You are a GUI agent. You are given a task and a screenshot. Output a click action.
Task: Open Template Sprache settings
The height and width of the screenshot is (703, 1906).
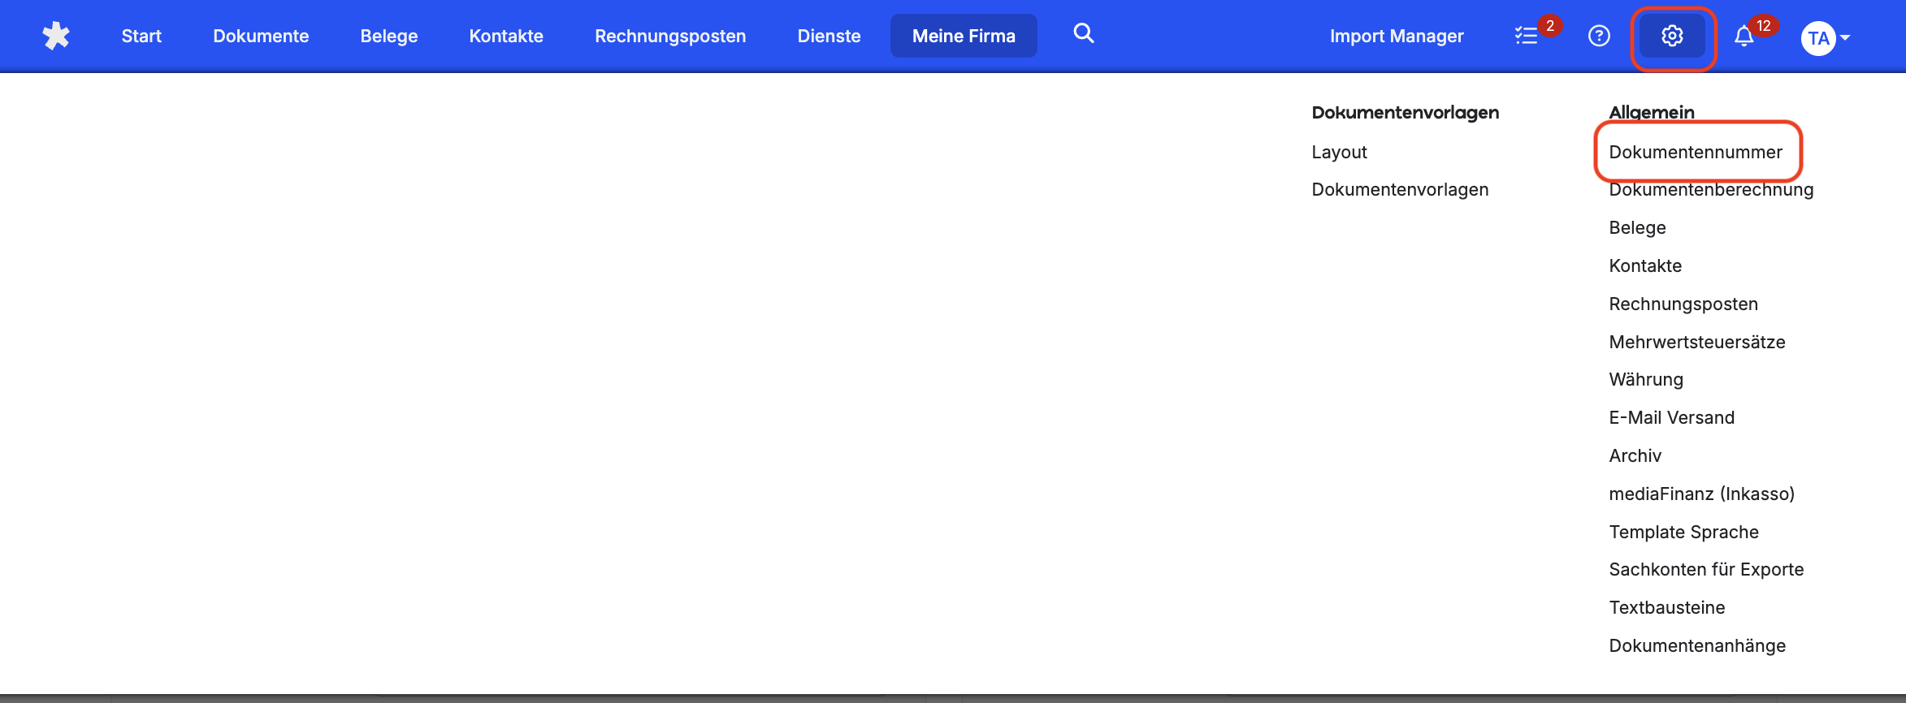(x=1683, y=532)
